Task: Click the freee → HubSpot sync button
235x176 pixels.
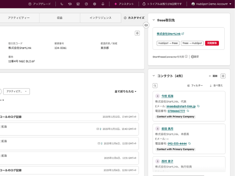Action: pyautogui.click(x=192, y=43)
